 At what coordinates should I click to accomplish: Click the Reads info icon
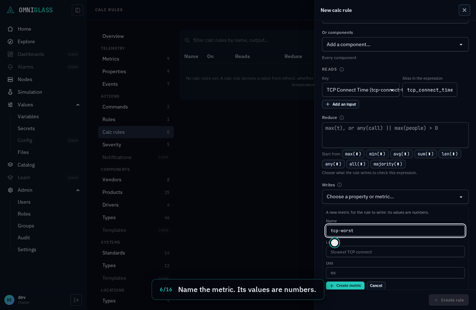342,69
